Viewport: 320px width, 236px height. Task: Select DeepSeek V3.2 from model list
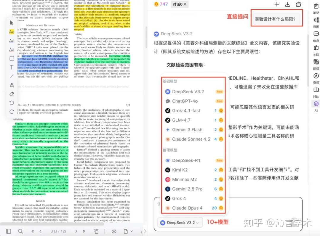tap(194, 91)
